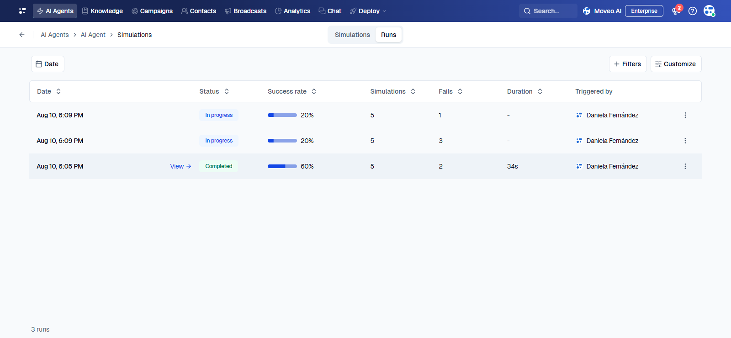This screenshot has width=731, height=338.
Task: Click Daniela Fernández in the Completed run row
Action: pos(612,166)
